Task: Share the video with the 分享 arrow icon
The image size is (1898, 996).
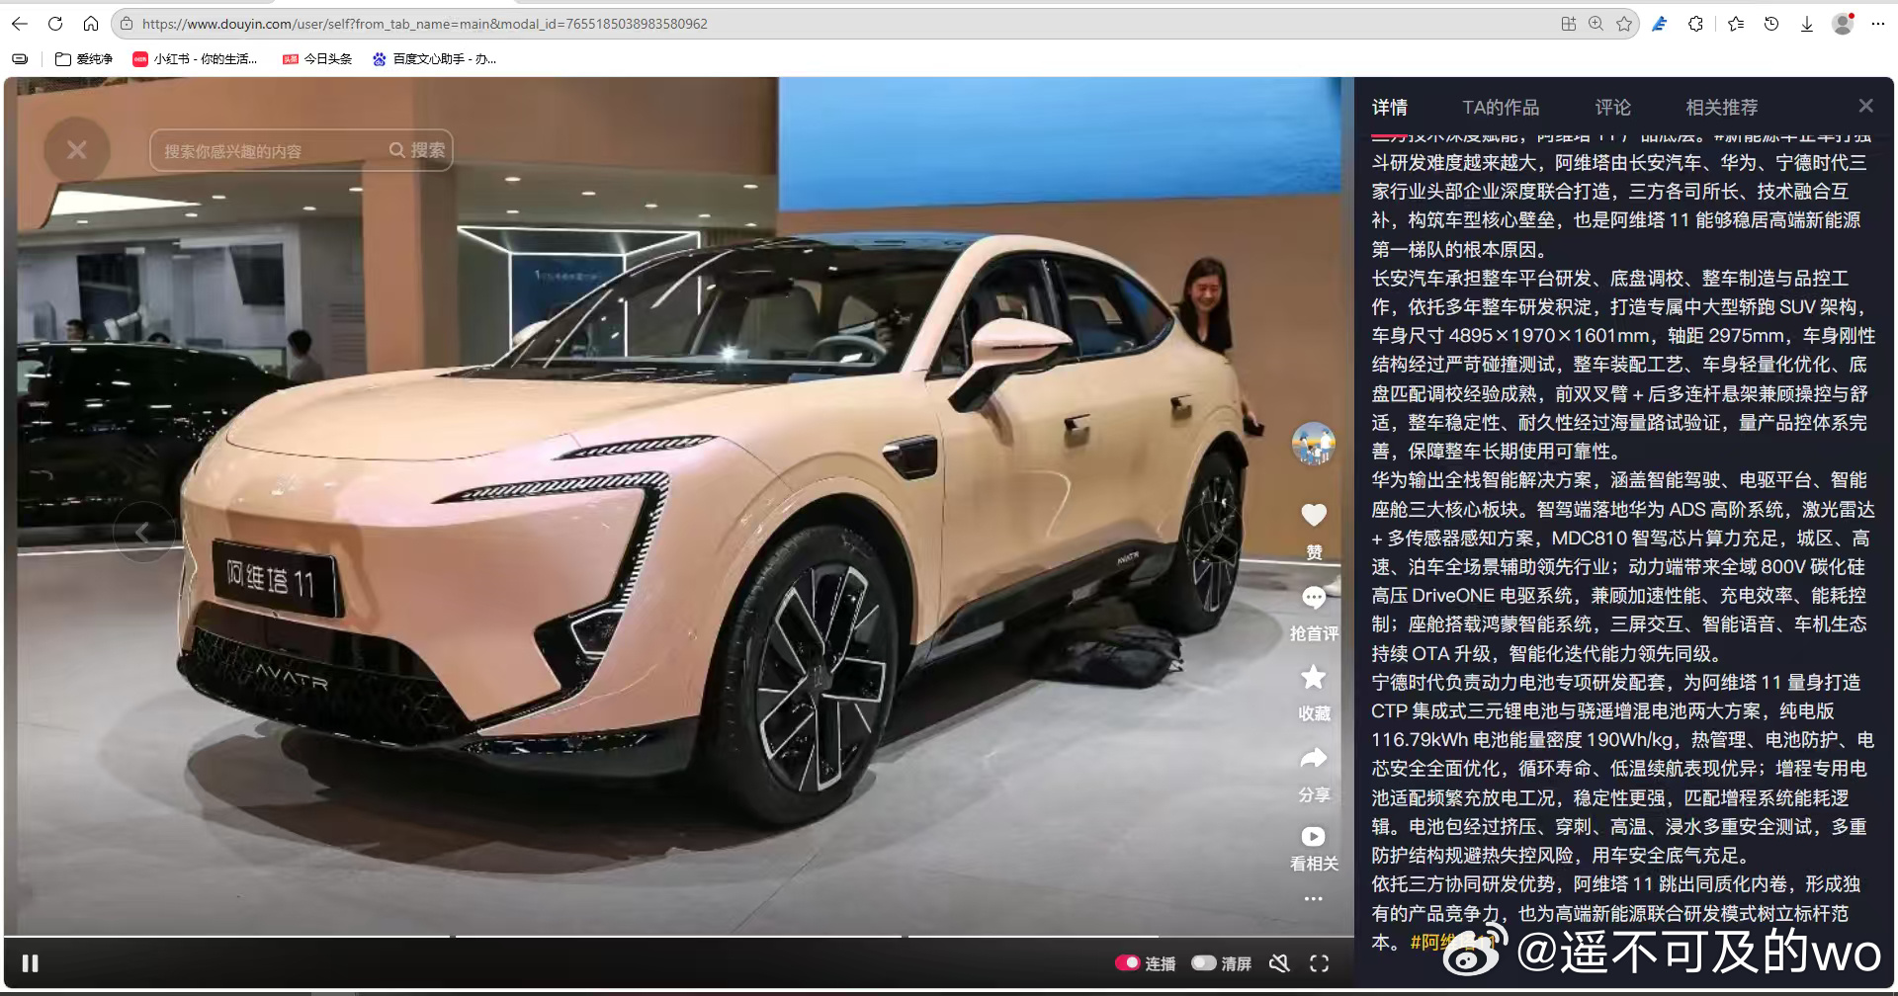Action: pos(1313,759)
